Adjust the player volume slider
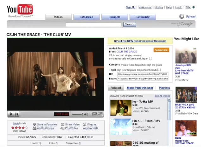This screenshot has height=152, width=201. coord(77,114)
